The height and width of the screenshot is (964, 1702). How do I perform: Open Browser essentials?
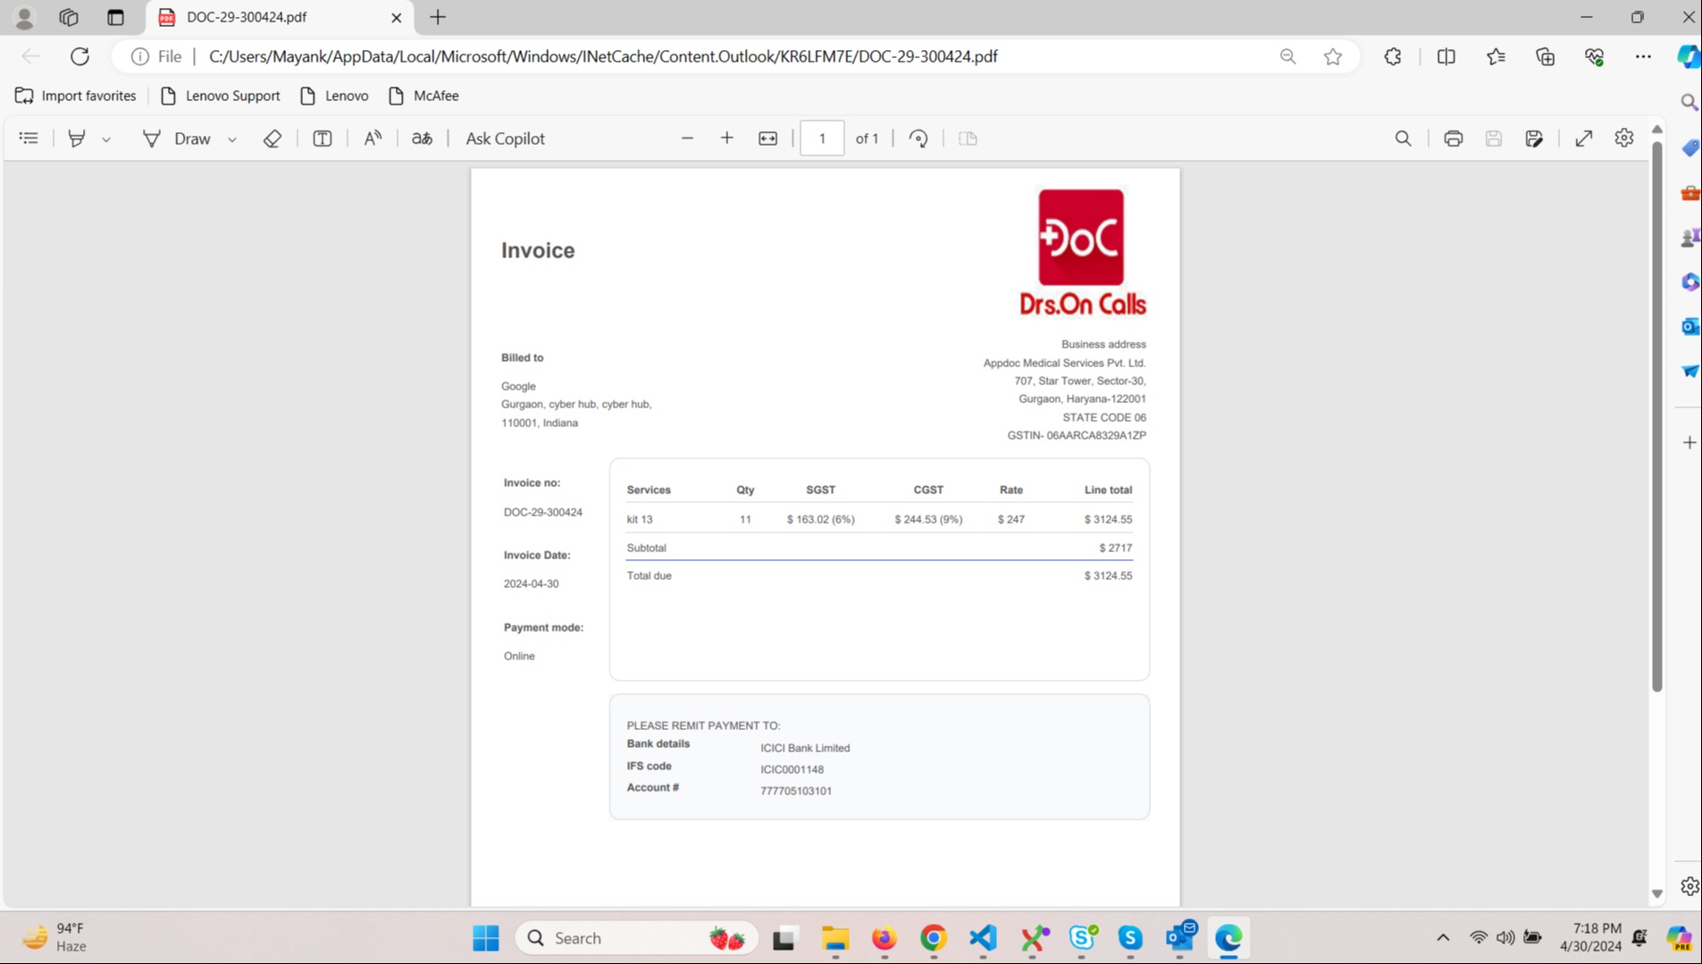pyautogui.click(x=1595, y=56)
